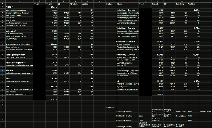Select column C header
Image resolution: width=212 pixels, height=128 pixels.
(x=52, y=1)
